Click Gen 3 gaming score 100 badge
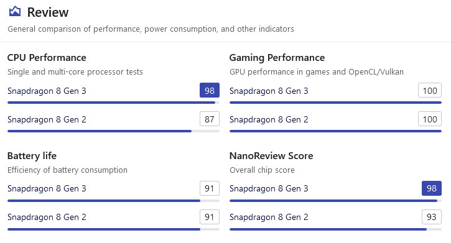Viewport: 451px width, 243px height. point(430,90)
